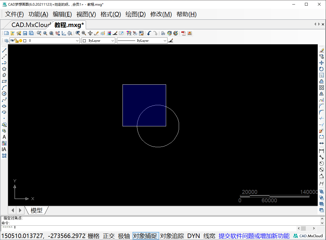Select the Linear dimension tool
The width and height of the screenshot is (326, 240).
tap(322, 151)
